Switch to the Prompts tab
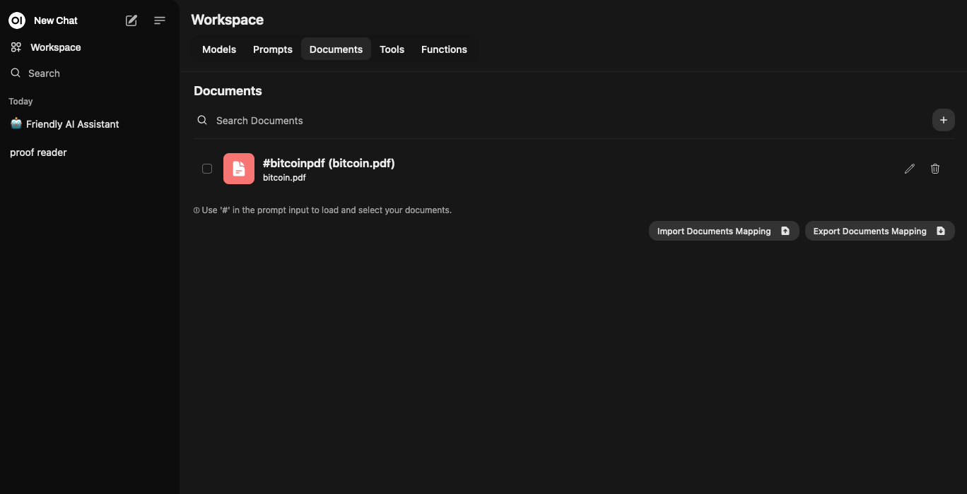 [273, 49]
